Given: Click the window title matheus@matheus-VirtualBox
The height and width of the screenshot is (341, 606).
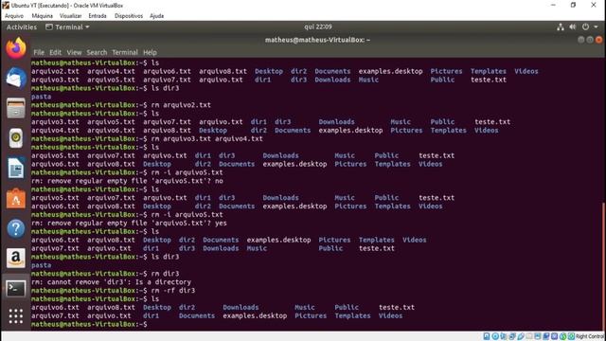Looking at the screenshot, I should (317, 40).
